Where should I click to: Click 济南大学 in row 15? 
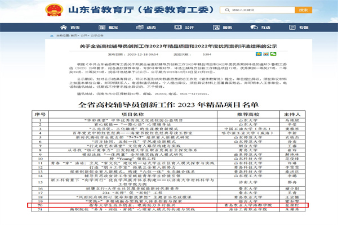coord(248,182)
